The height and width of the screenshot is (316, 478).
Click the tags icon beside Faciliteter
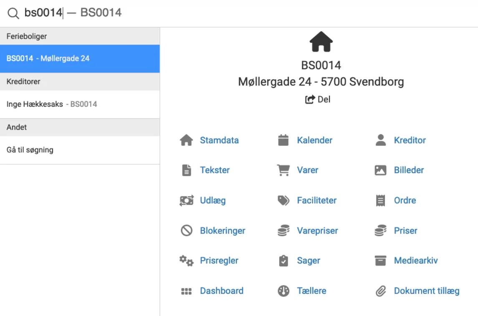point(283,201)
